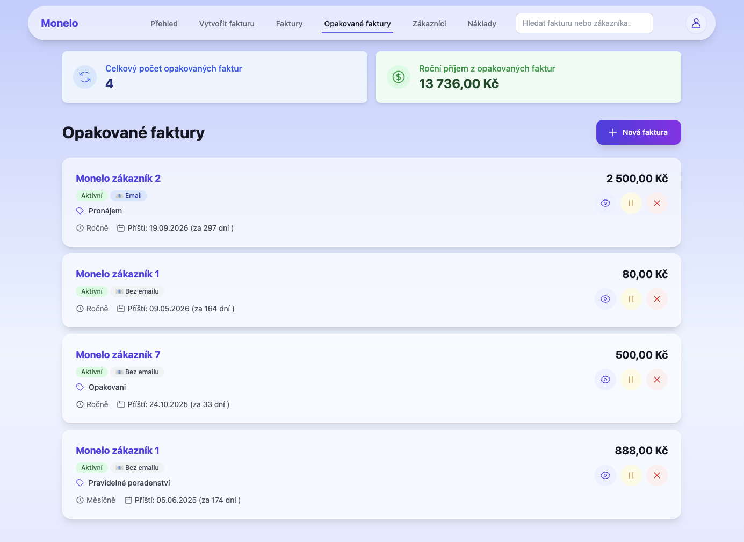The width and height of the screenshot is (744, 542).
Task: Click the calendar icon next to 24.10.2025
Action: pyautogui.click(x=121, y=404)
